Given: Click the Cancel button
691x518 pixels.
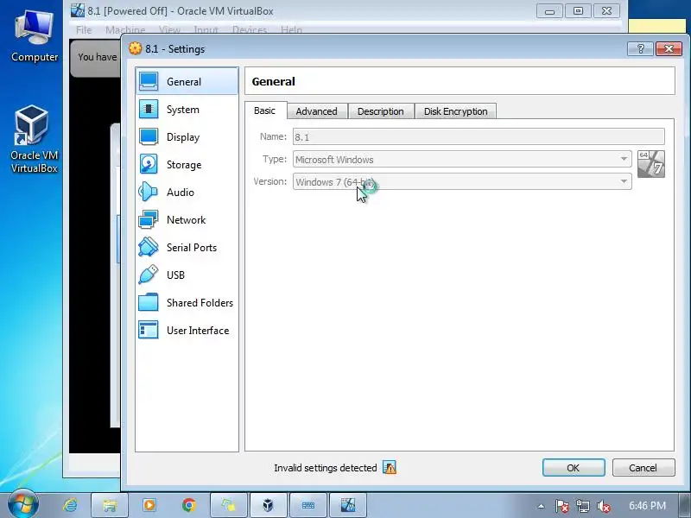Looking at the screenshot, I should tap(643, 468).
